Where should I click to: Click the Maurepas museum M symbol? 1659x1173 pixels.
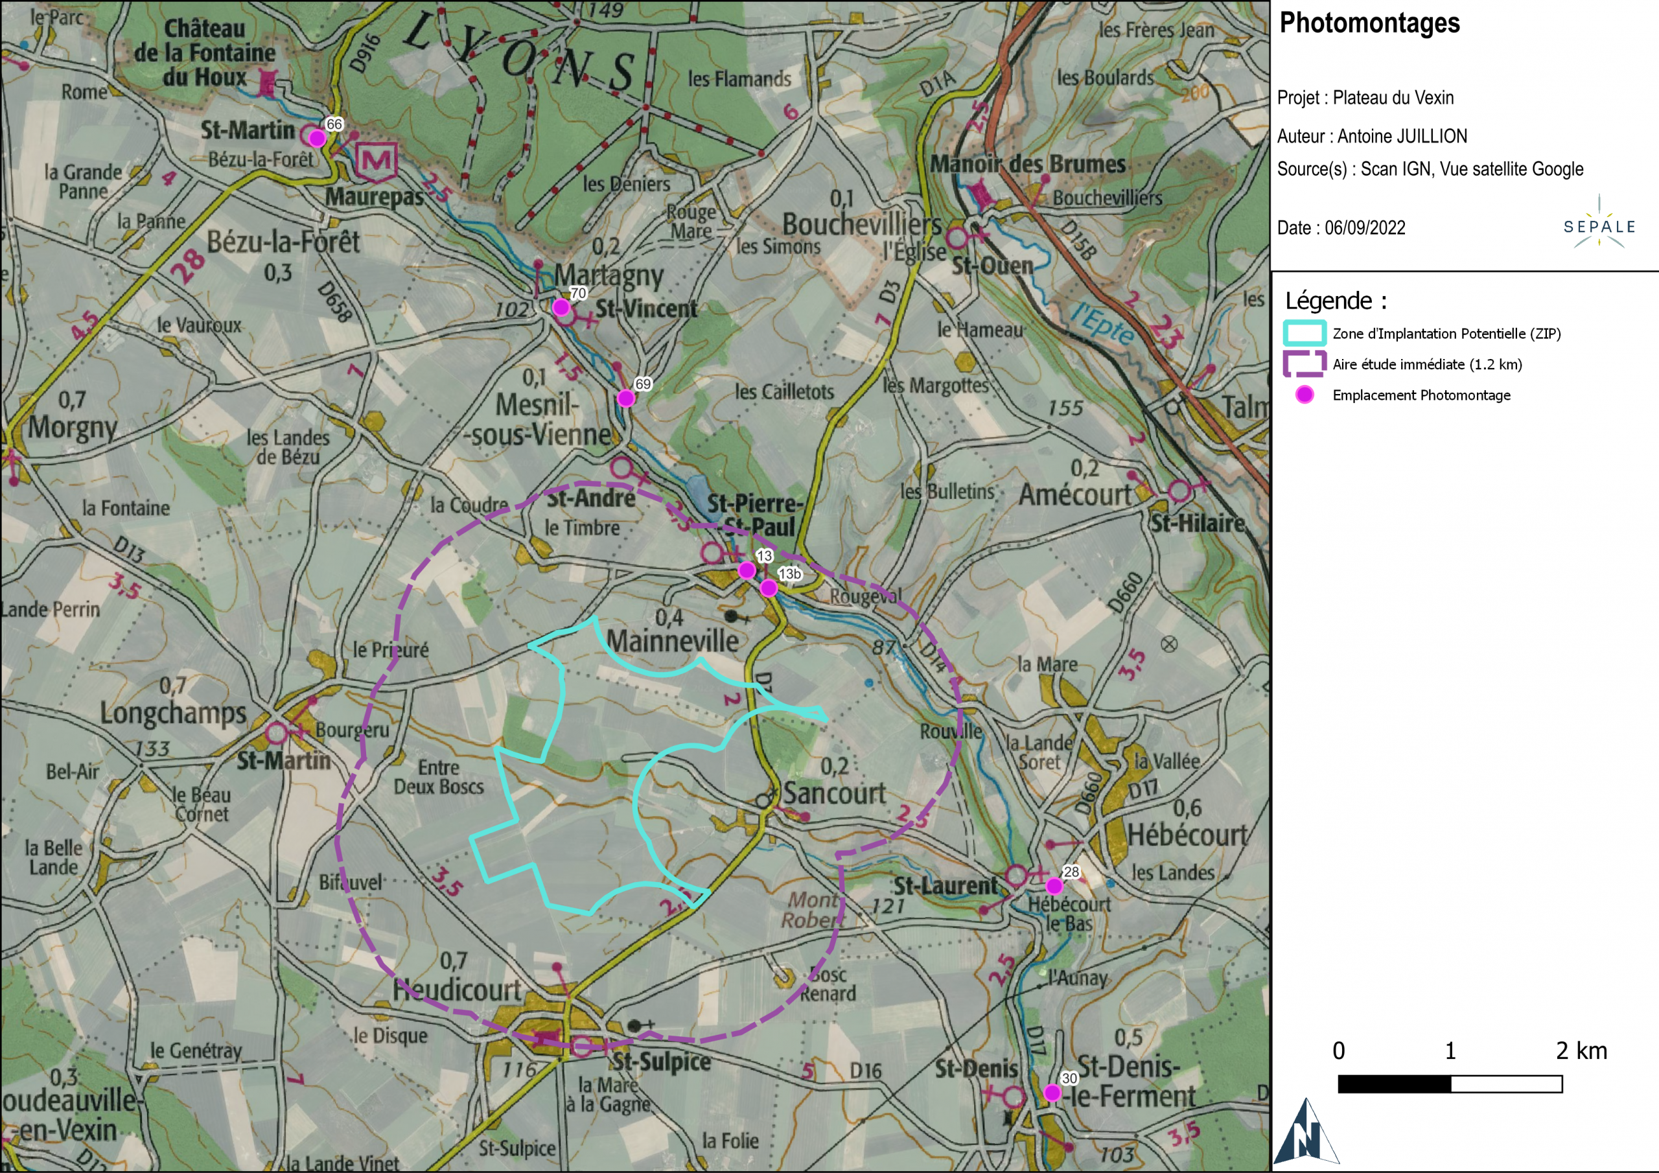pos(377,161)
